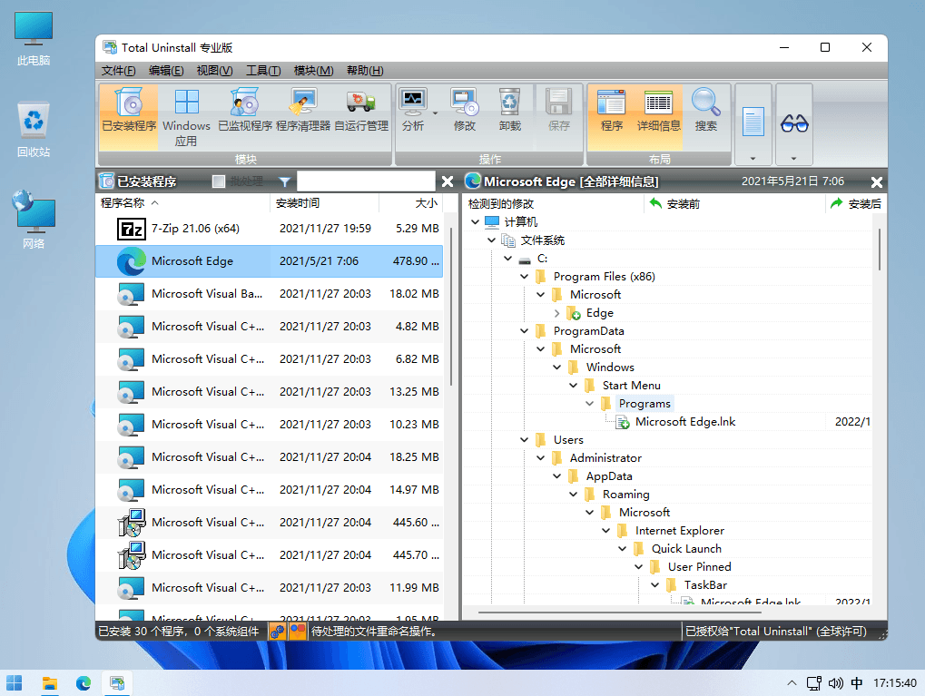The width and height of the screenshot is (925, 696).
Task: Open dropdown under the document icon
Action: [753, 158]
